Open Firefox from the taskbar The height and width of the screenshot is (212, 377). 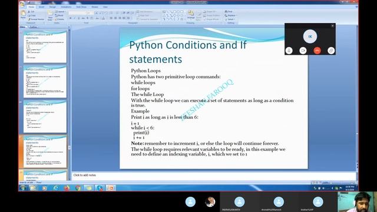point(67,188)
